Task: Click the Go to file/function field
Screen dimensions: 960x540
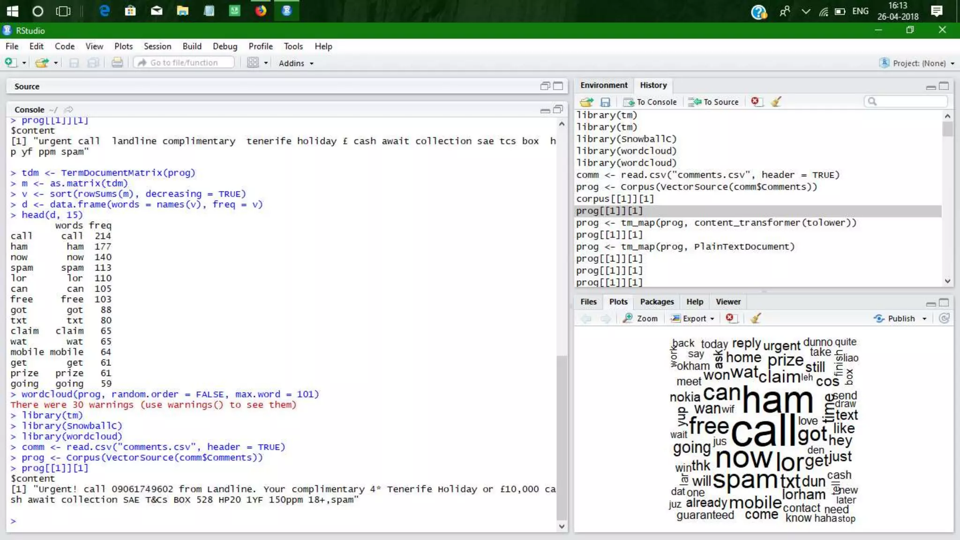Action: 184,63
